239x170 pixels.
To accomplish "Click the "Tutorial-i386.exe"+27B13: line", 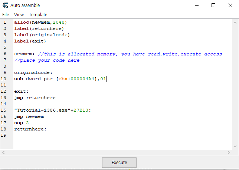I will (52, 110).
